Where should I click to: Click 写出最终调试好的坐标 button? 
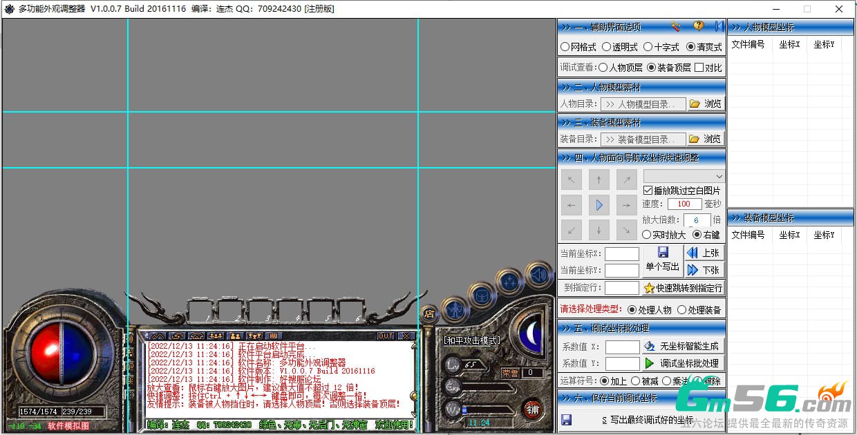coord(641,419)
